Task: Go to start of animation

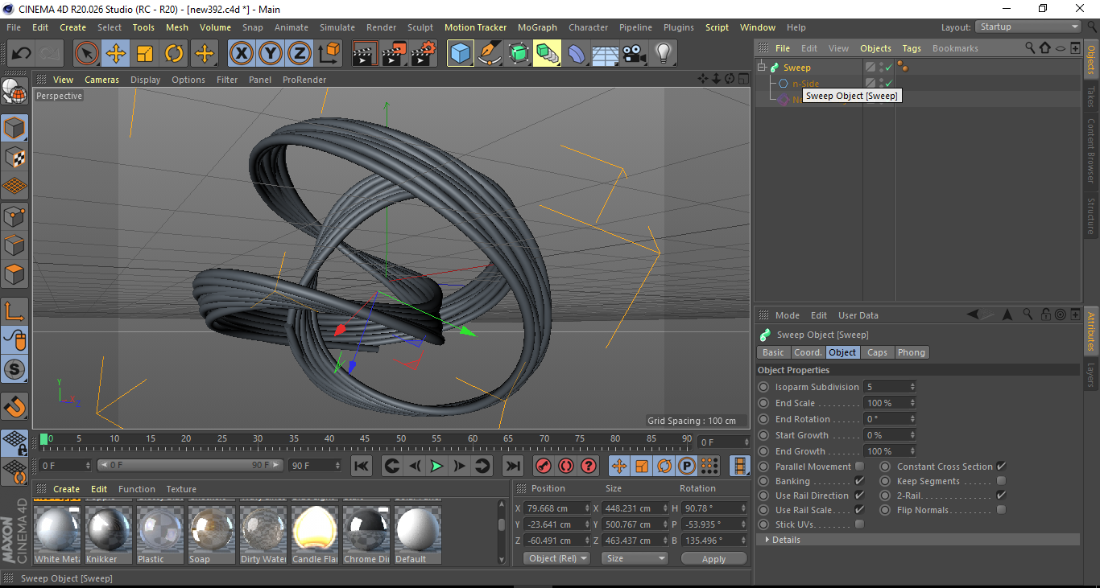Action: click(362, 466)
